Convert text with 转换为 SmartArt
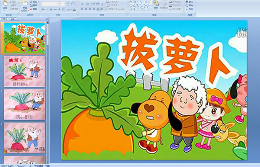Screen dimensions: 260x167 (116, 9)
